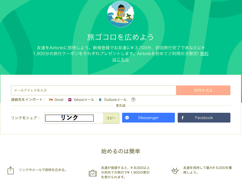
Task: Click the handshake icon
Action: pos(175,171)
